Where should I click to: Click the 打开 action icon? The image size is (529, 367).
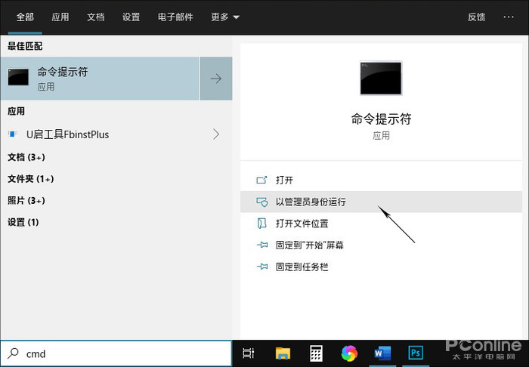pyautogui.click(x=261, y=180)
